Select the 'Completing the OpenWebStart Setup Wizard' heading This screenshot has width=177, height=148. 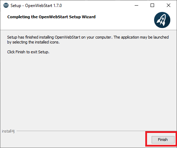pyautogui.click(x=51, y=17)
